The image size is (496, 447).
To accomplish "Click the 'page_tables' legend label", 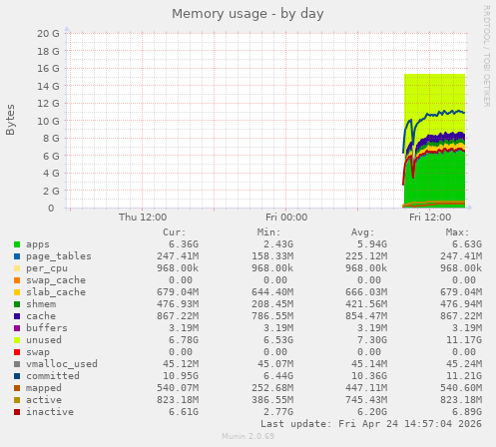I will [59, 256].
